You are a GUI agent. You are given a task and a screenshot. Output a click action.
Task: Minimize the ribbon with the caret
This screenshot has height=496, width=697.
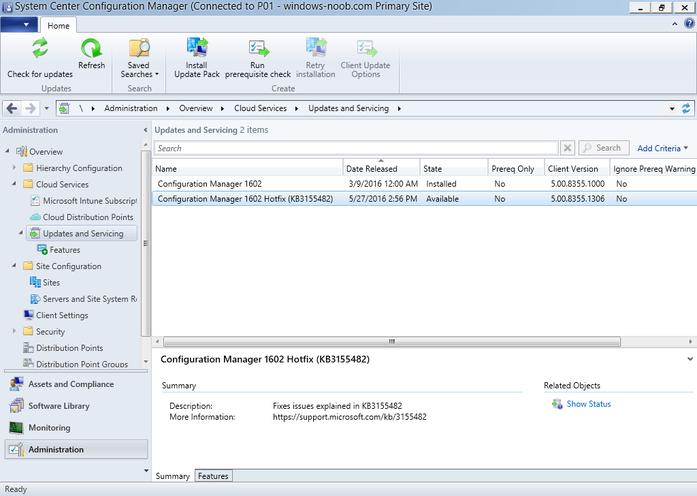[x=675, y=24]
